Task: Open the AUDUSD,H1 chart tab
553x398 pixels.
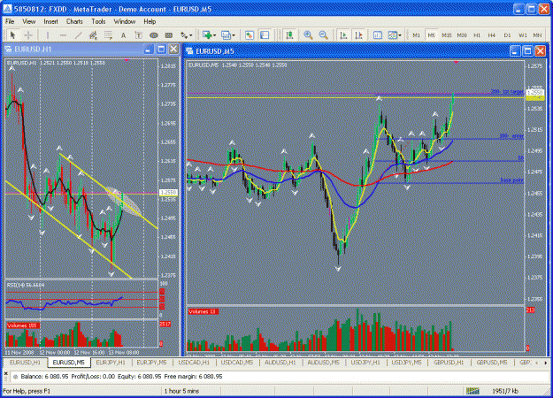Action: 280,363
